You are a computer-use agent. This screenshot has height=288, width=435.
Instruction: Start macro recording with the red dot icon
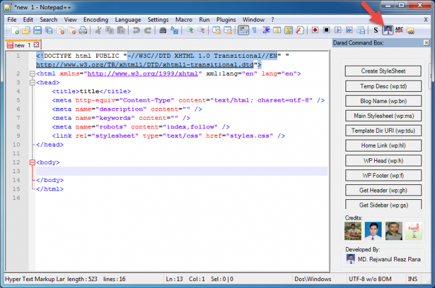(315, 30)
